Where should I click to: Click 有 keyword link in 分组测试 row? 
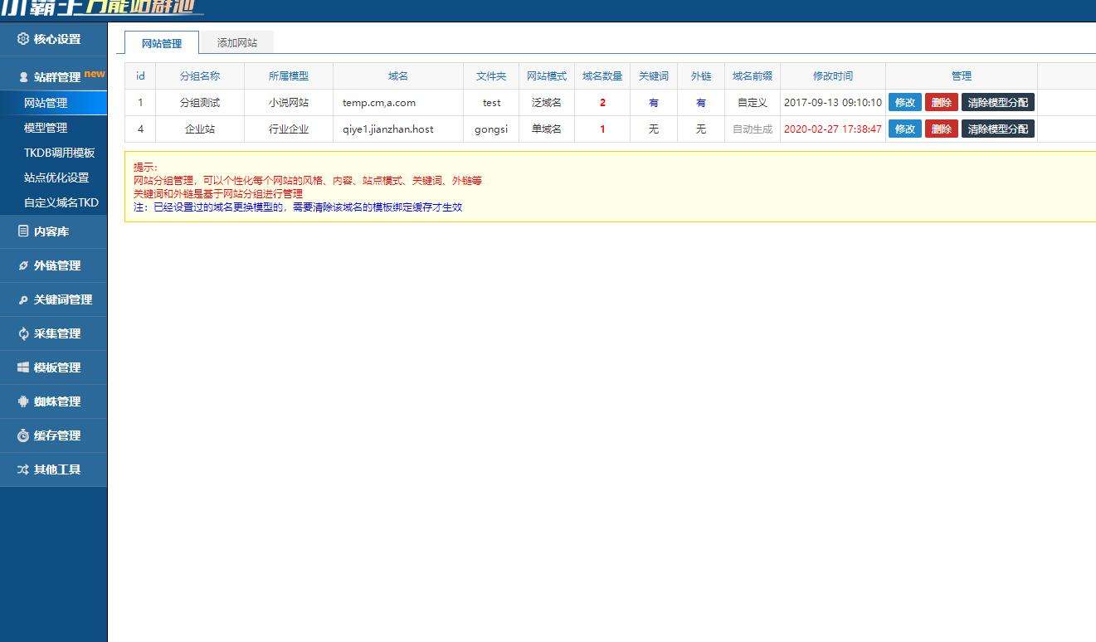point(654,103)
